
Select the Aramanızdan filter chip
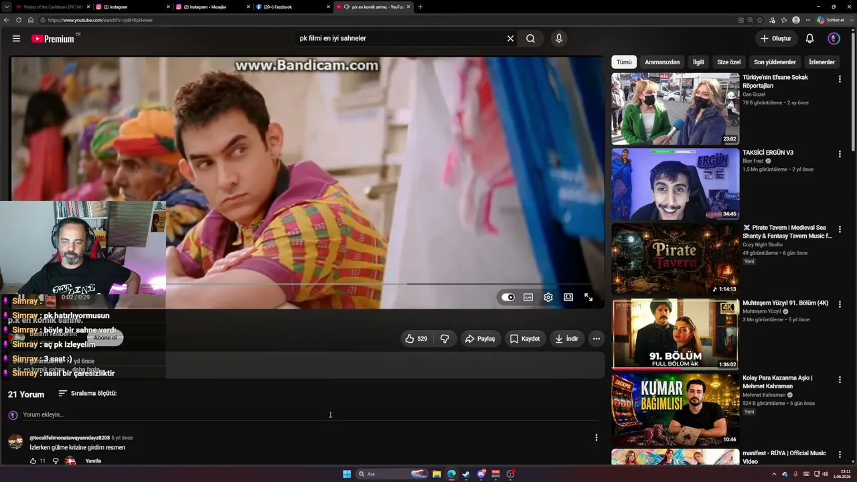tap(662, 62)
